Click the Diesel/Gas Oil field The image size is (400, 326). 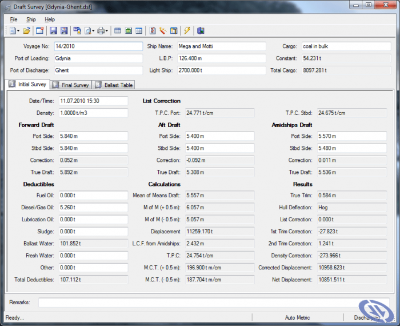click(x=93, y=207)
